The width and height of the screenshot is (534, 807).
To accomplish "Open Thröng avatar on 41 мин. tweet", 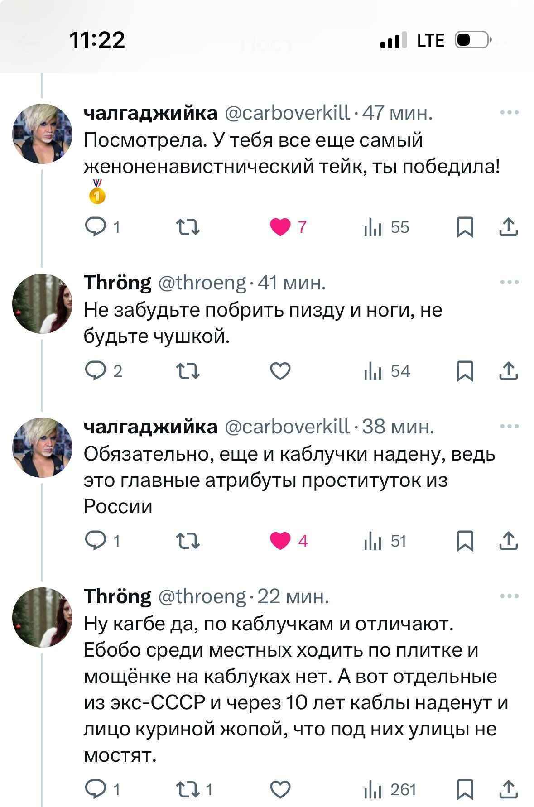I will (x=42, y=303).
